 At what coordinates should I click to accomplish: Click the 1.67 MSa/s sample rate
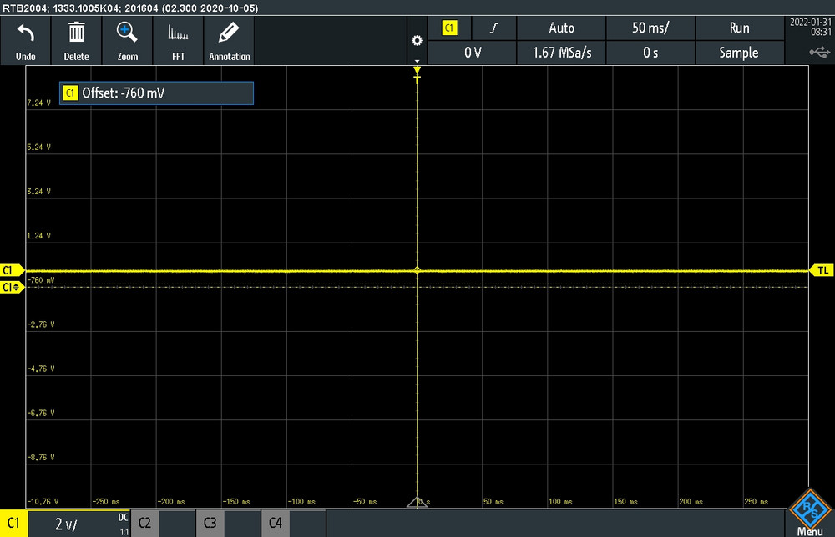coord(561,53)
